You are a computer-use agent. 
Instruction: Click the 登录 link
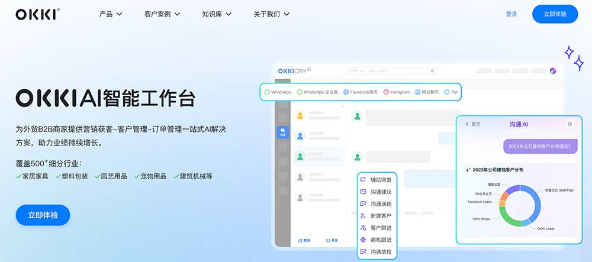coord(511,14)
